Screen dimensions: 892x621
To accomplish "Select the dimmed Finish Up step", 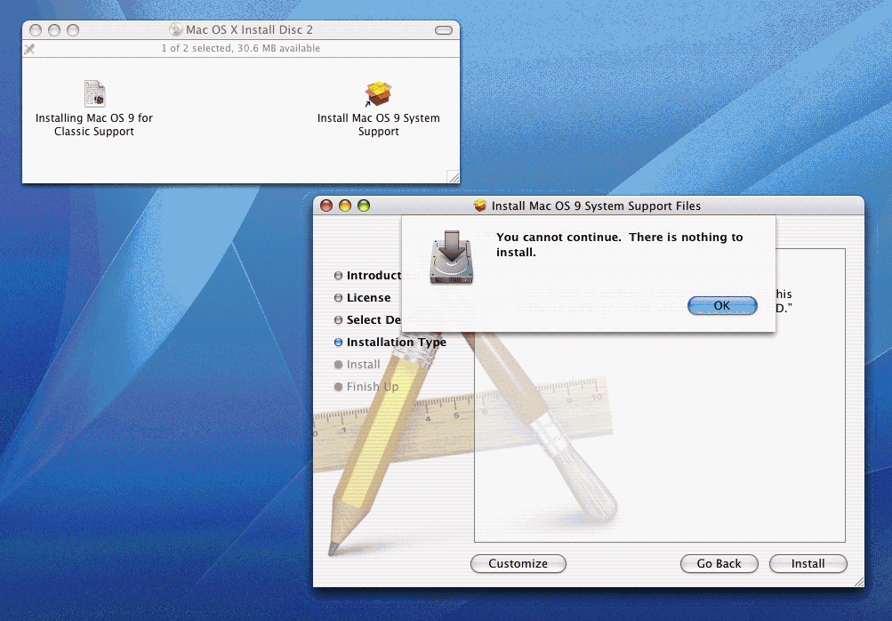I will (x=373, y=387).
